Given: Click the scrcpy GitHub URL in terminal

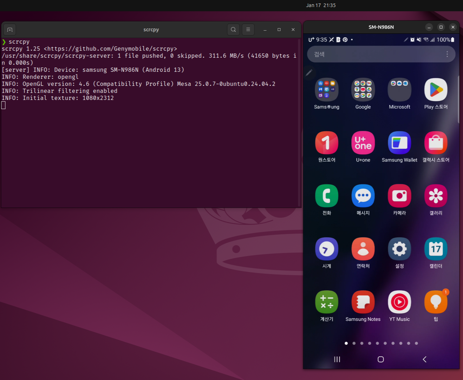Looking at the screenshot, I should click(110, 49).
